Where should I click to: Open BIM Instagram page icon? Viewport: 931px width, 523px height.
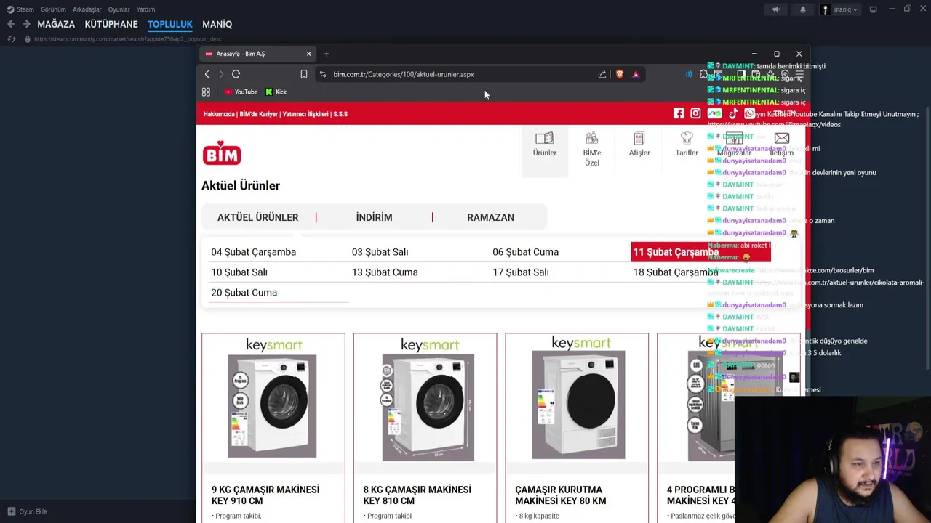695,113
